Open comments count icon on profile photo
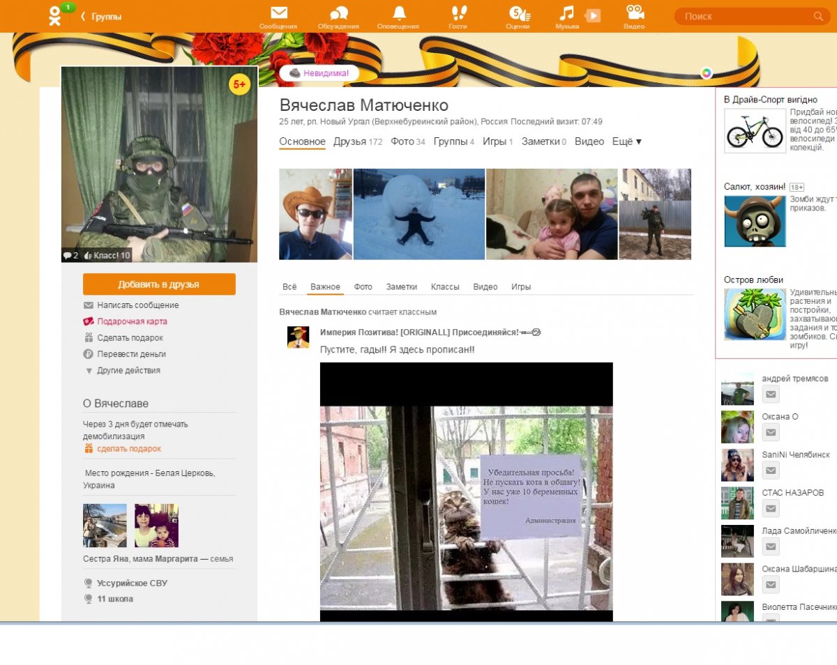 pos(70,255)
